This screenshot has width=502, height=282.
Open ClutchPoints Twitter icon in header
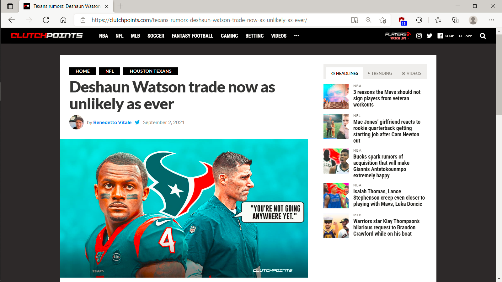click(430, 36)
